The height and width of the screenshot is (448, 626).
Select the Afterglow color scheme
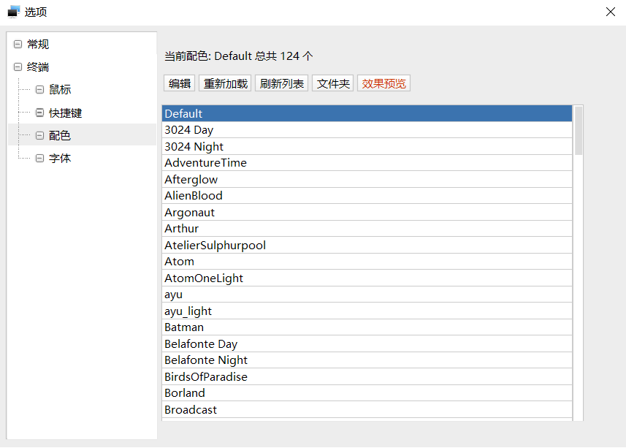coord(191,179)
